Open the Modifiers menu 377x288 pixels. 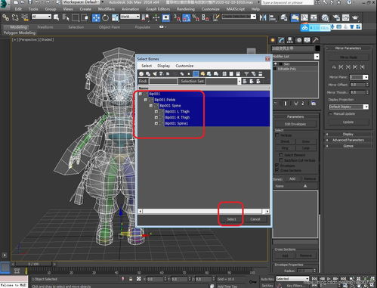pos(106,9)
